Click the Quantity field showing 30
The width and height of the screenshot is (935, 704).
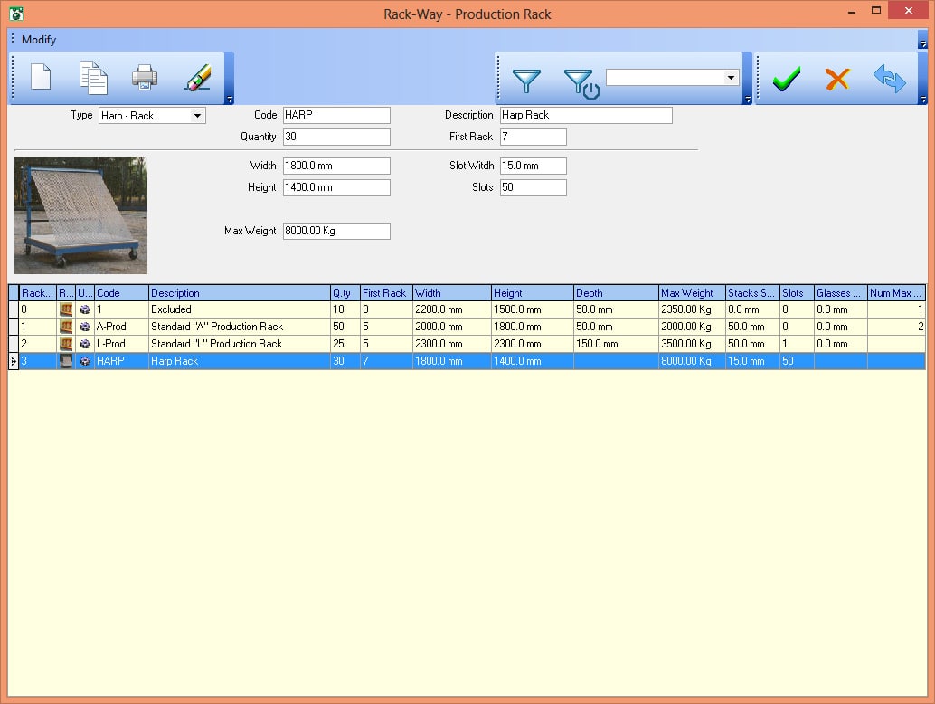(x=336, y=137)
